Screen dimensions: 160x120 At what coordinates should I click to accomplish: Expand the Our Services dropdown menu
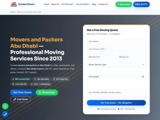[x=68, y=4]
